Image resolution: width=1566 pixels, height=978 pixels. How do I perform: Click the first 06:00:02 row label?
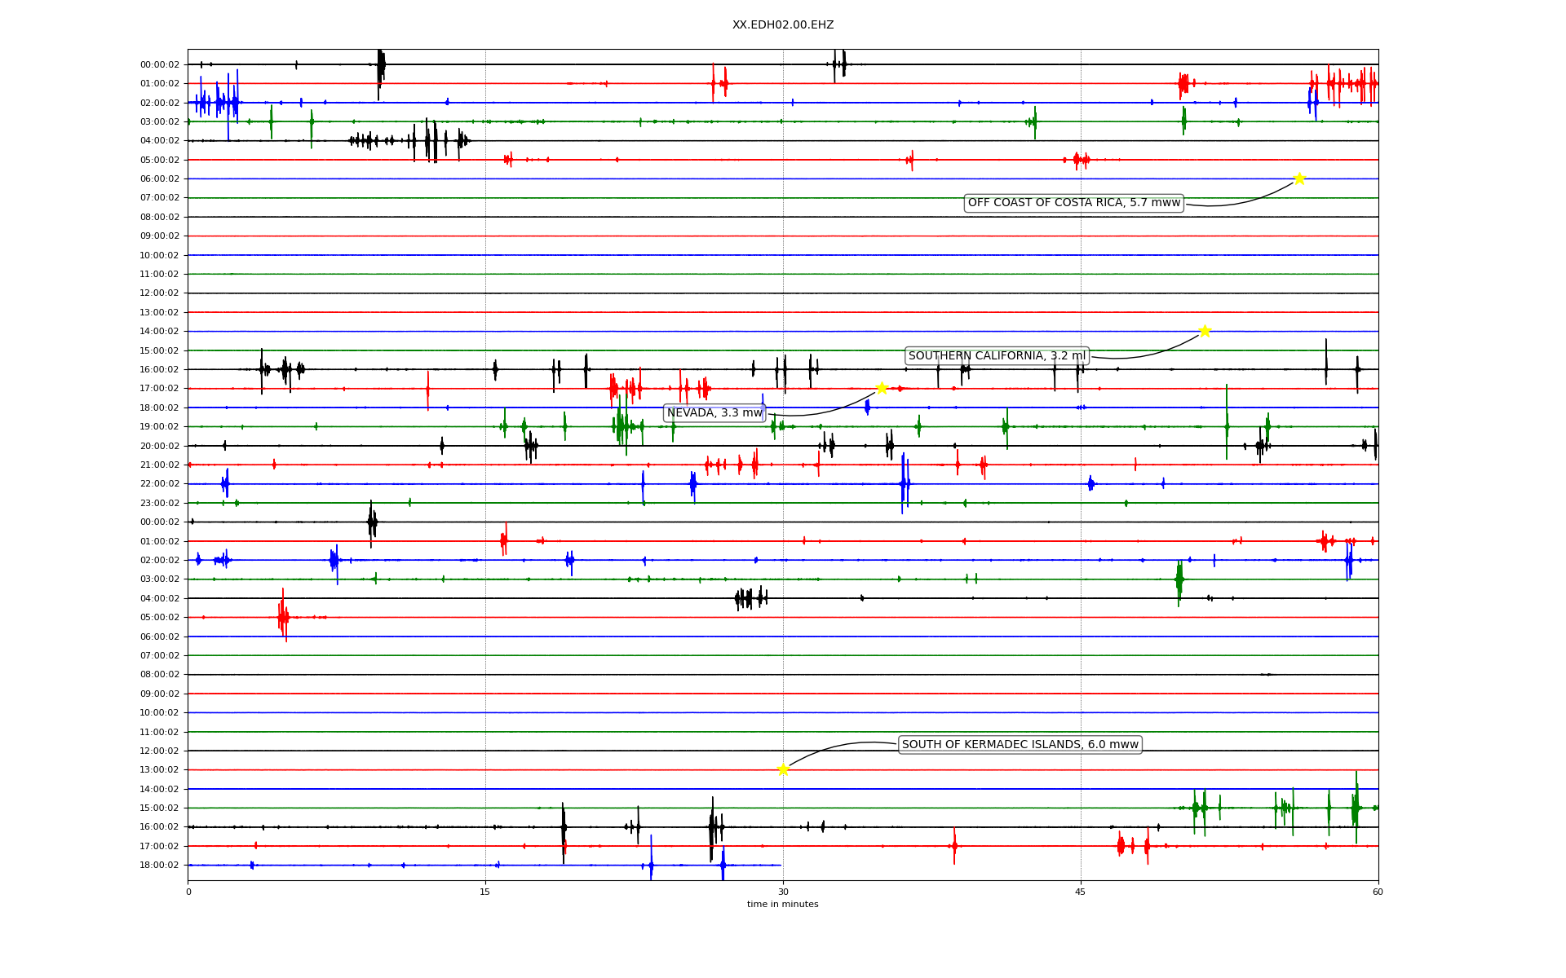(159, 178)
